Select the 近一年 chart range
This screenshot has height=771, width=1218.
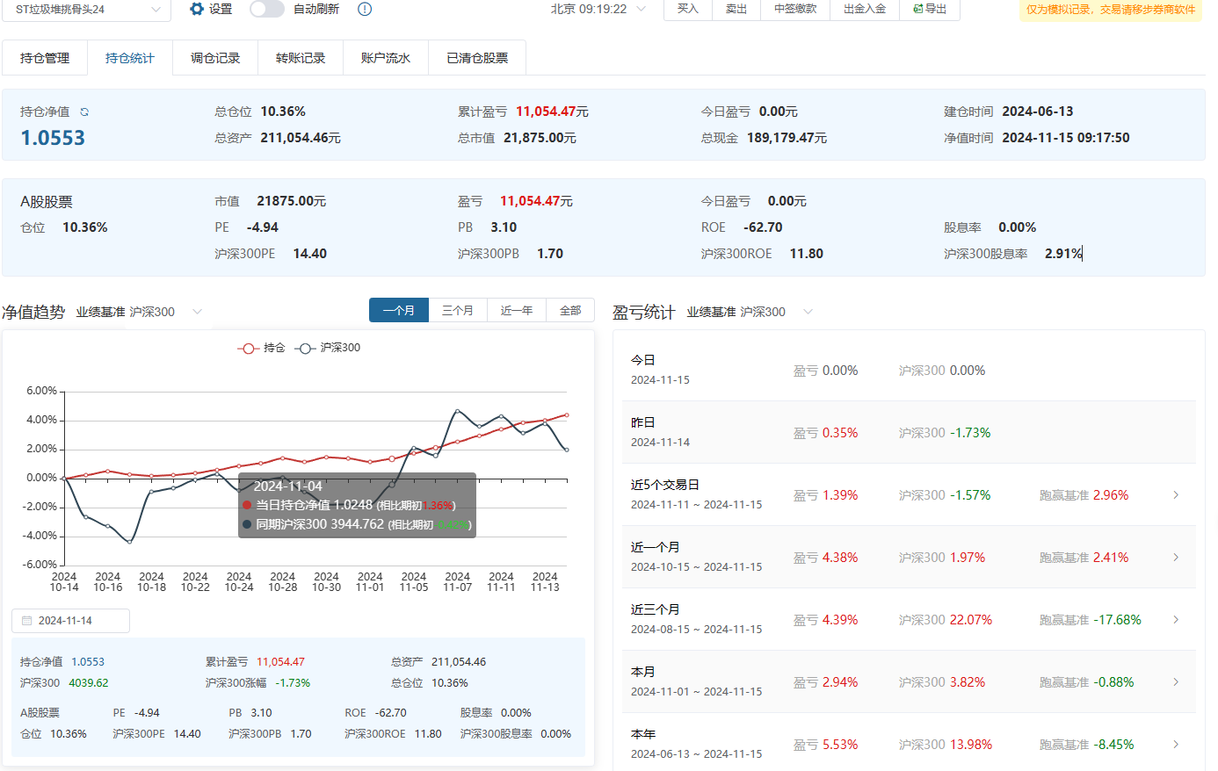coord(517,311)
